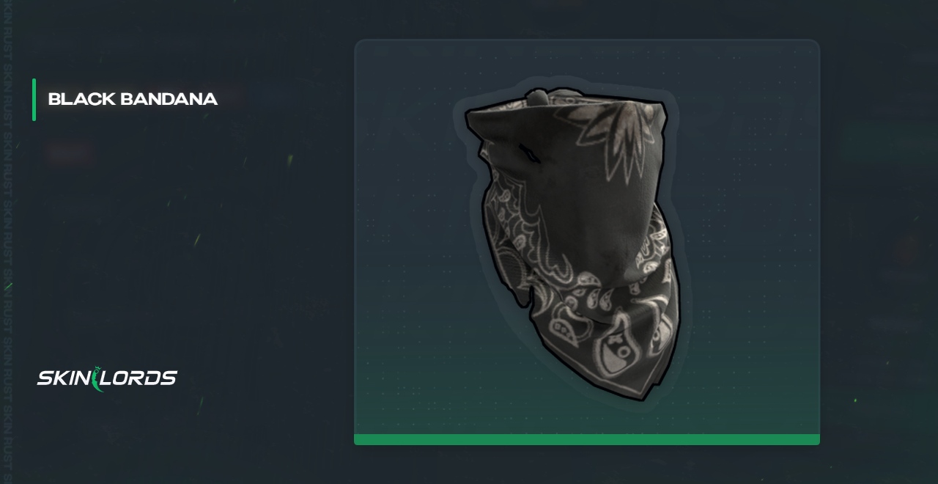Click the vertical SKIN RUST watermark text

pos(7,242)
